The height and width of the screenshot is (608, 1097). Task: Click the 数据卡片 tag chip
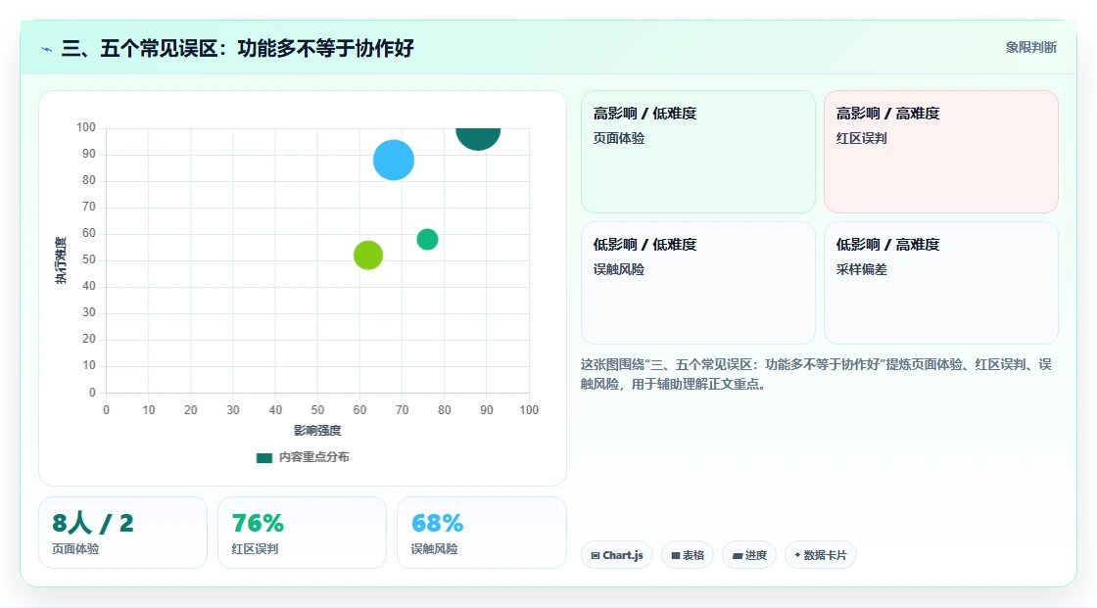coord(821,555)
